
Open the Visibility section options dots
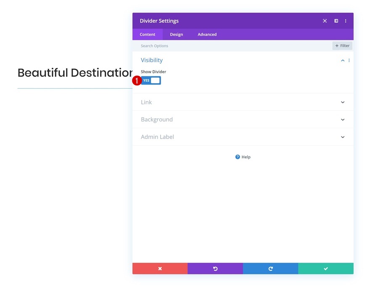click(x=349, y=60)
